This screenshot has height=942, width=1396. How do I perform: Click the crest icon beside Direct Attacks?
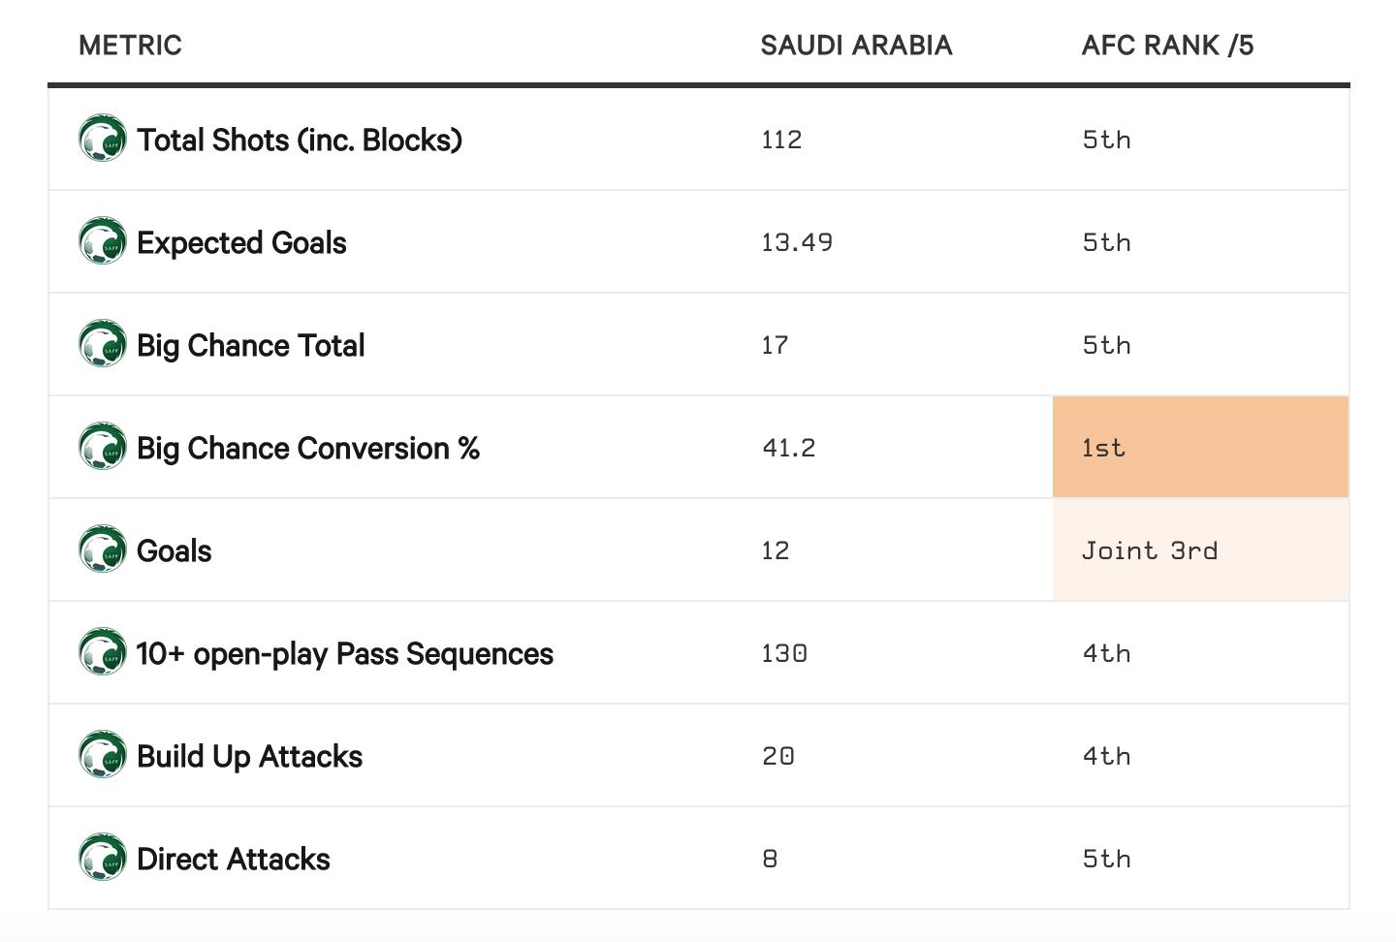[x=103, y=858]
